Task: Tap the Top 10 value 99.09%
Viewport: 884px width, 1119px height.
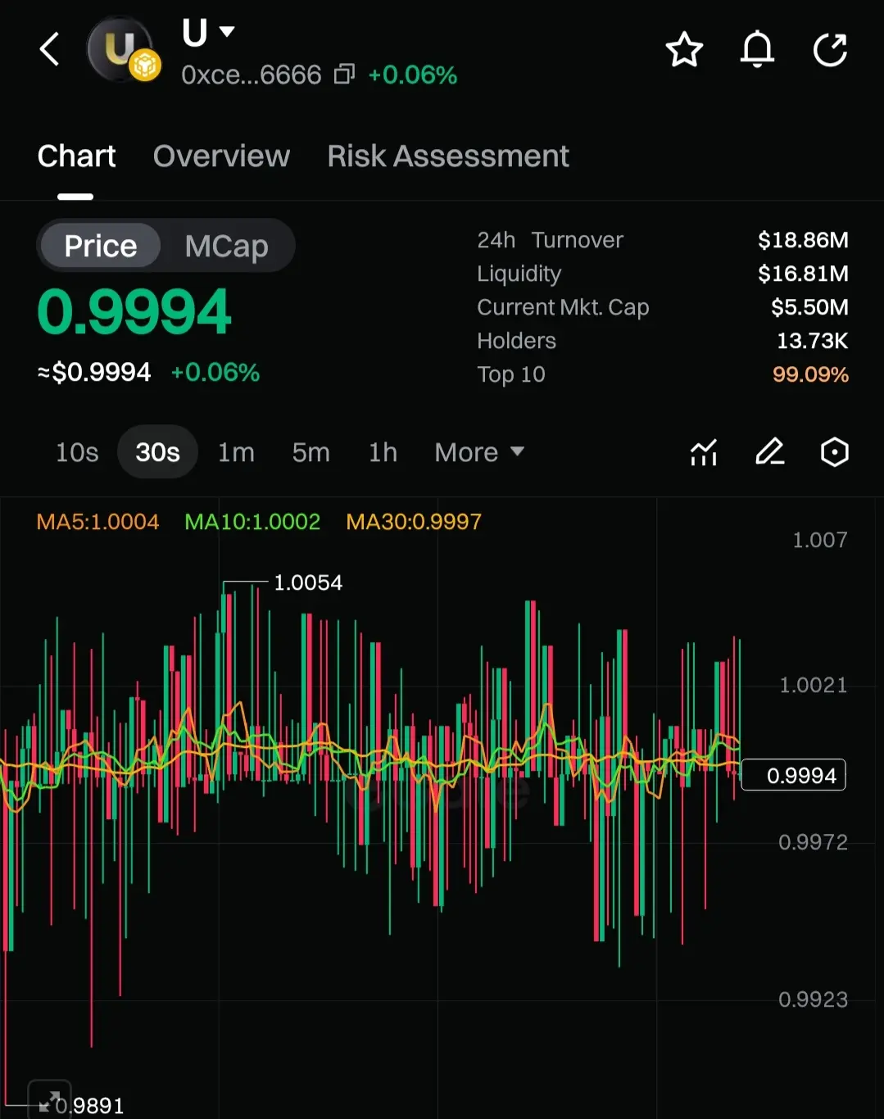Action: tap(810, 374)
